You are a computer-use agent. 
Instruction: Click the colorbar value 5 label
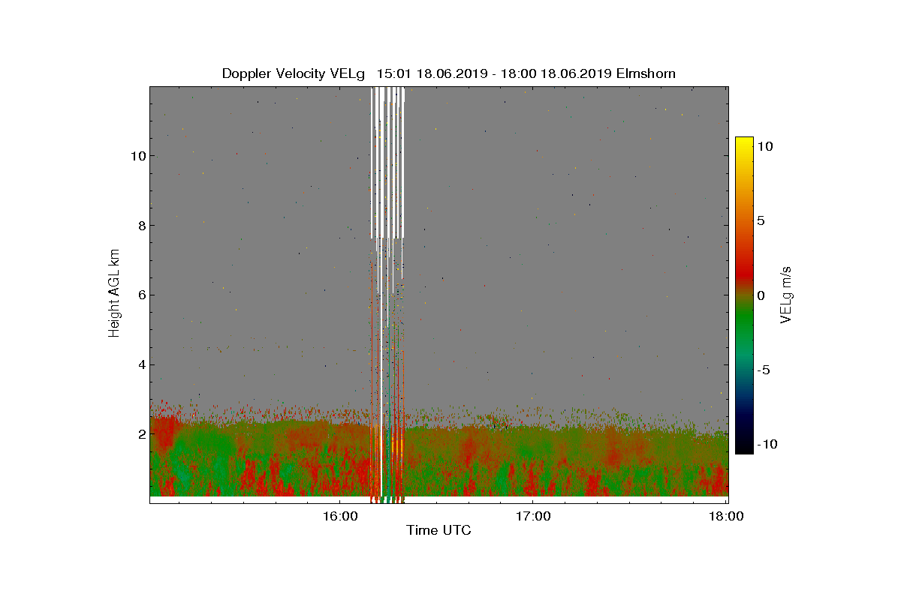click(761, 220)
